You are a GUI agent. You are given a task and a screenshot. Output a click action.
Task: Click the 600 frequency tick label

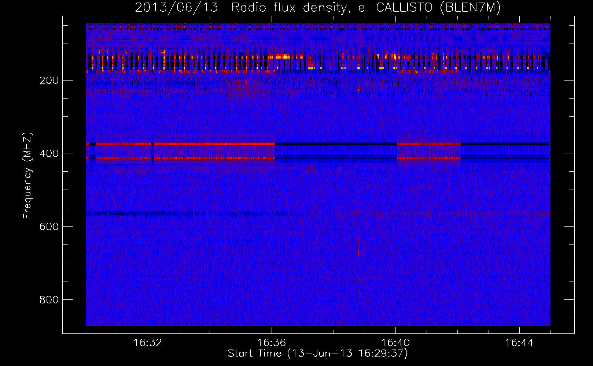click(49, 227)
